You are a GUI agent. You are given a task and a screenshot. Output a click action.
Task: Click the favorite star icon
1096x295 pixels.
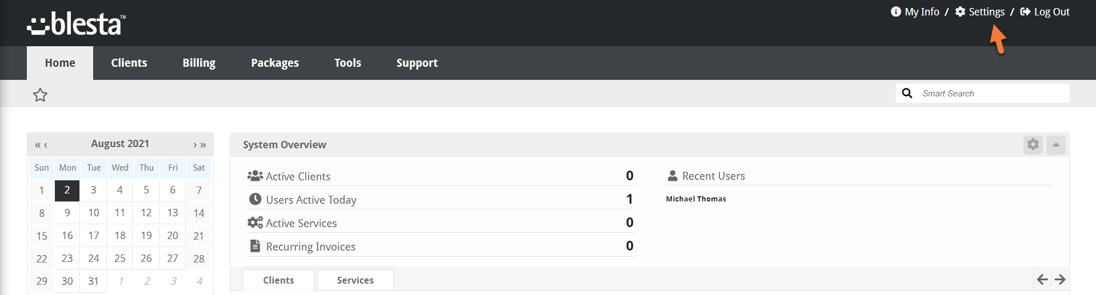click(40, 95)
